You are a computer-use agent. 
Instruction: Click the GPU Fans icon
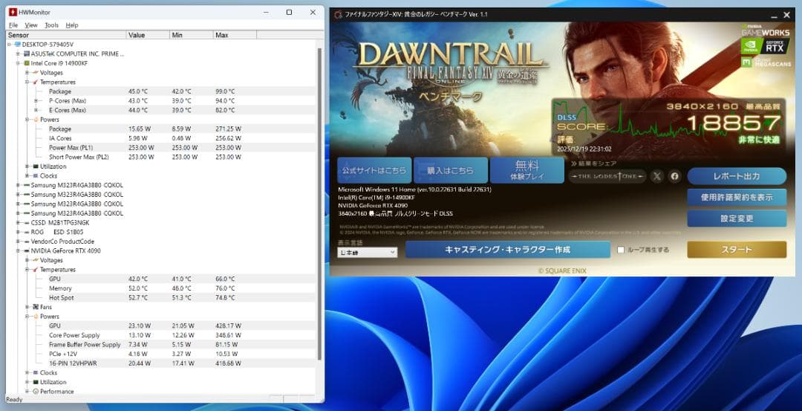point(36,307)
